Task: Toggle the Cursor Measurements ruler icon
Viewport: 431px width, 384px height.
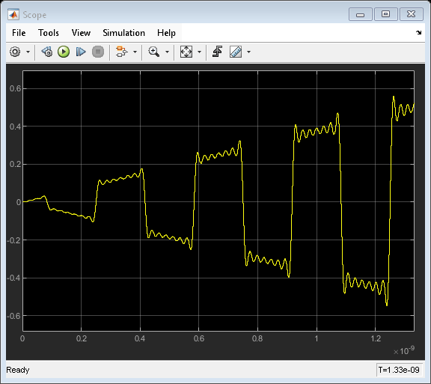Action: 236,52
